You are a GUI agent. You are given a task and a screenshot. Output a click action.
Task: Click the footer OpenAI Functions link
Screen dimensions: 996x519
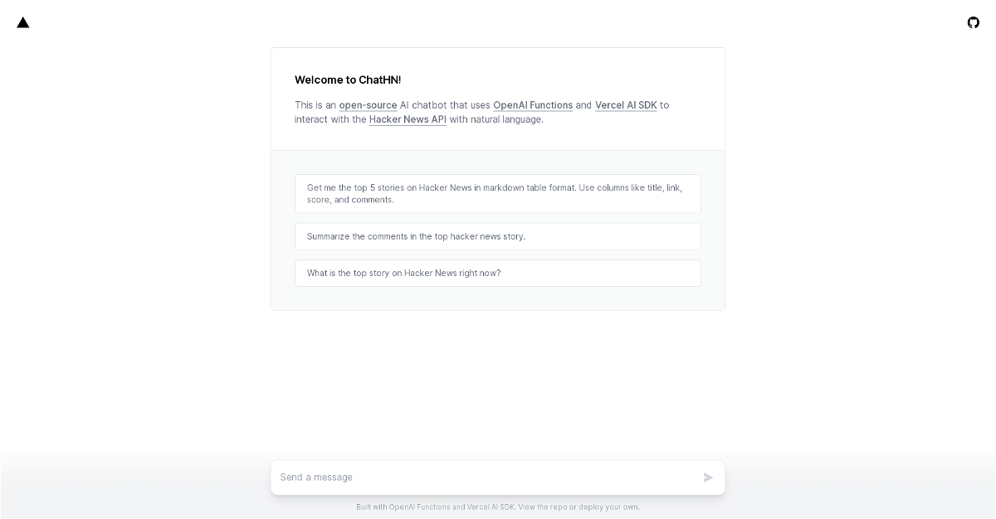[419, 507]
